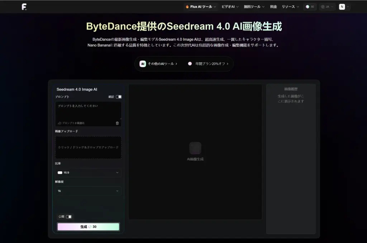Click the Flux AI logo icon

(x=24, y=7)
